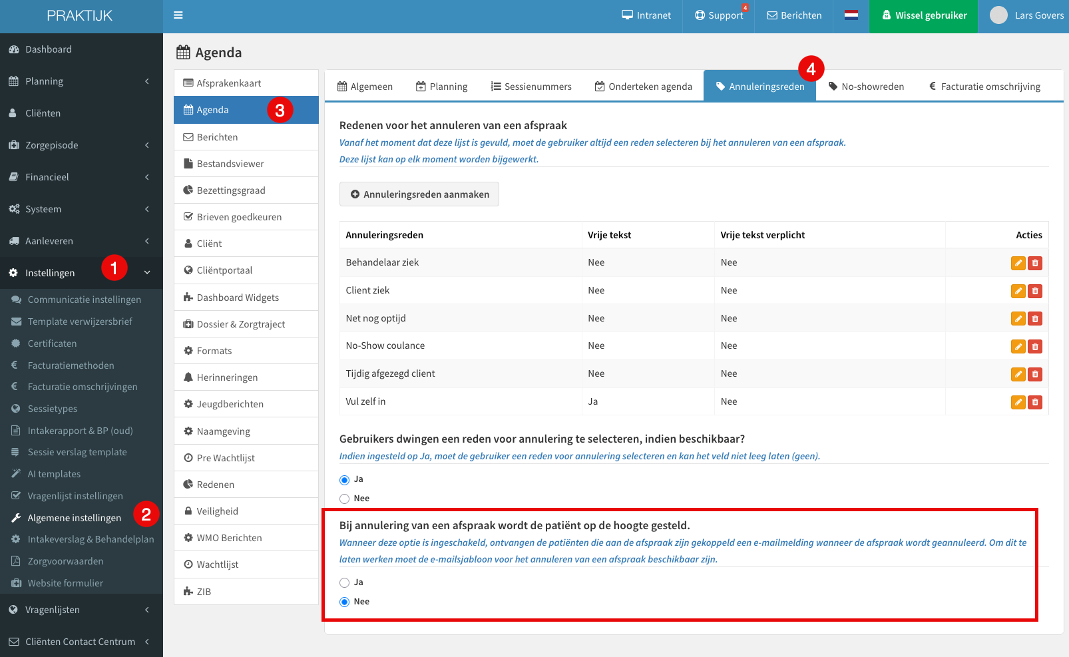Delete the No-Show coulance reason

(x=1034, y=346)
